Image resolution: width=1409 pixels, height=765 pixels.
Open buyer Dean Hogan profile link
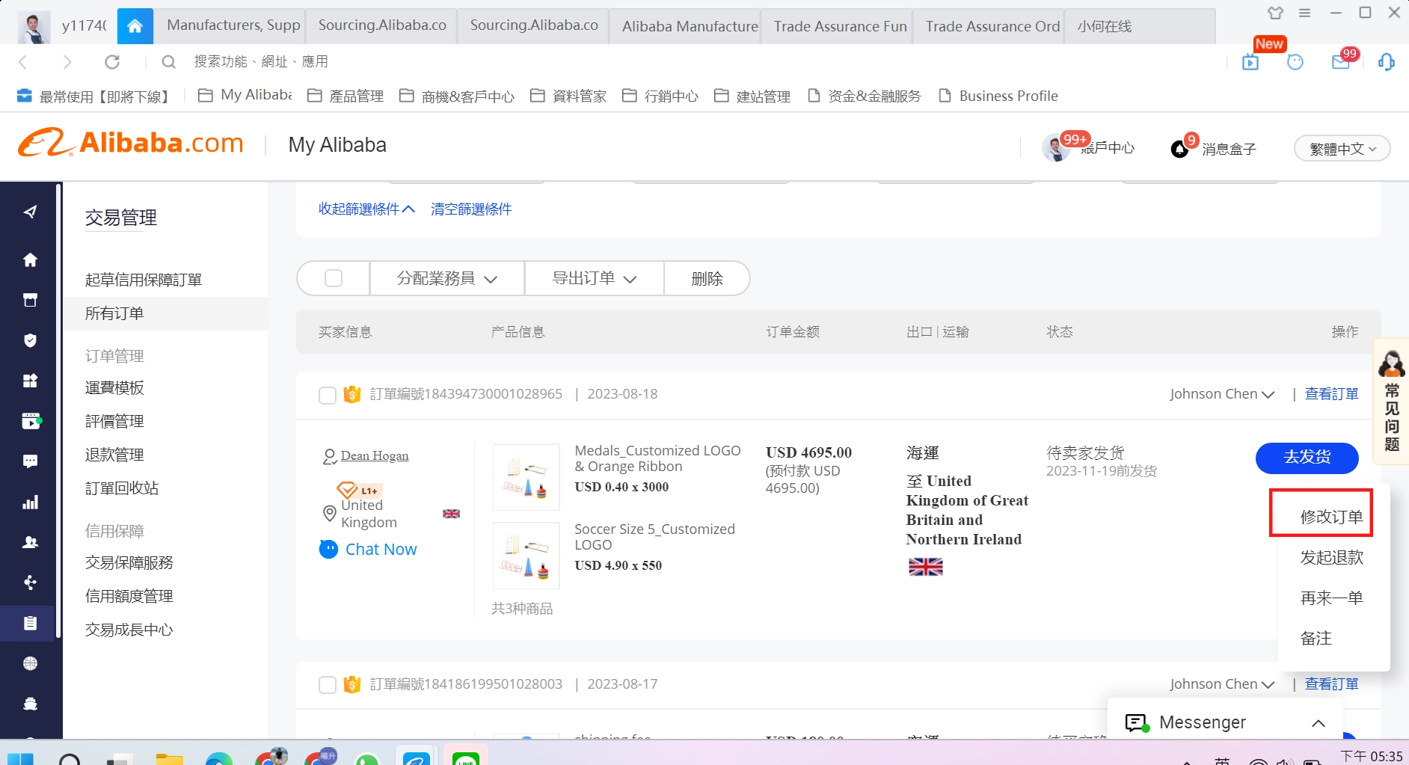click(375, 456)
